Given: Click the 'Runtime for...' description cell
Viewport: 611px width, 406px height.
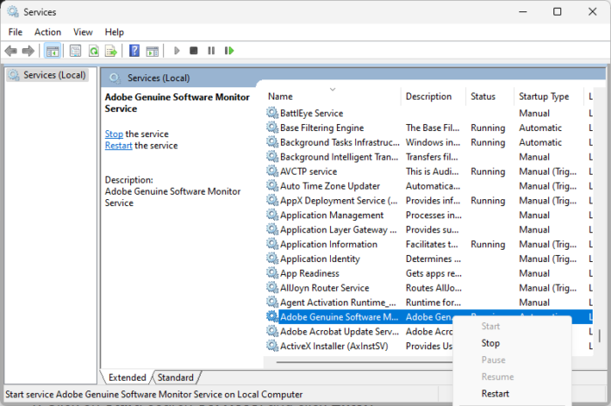Looking at the screenshot, I should coord(433,302).
